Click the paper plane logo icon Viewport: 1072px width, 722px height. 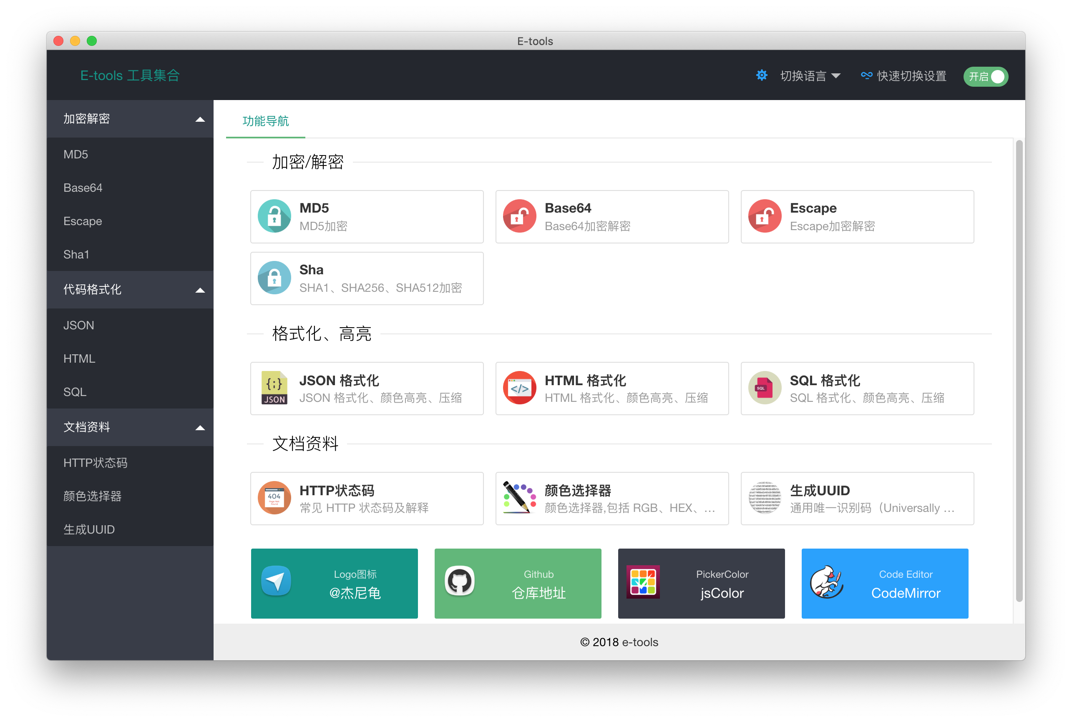click(x=276, y=581)
